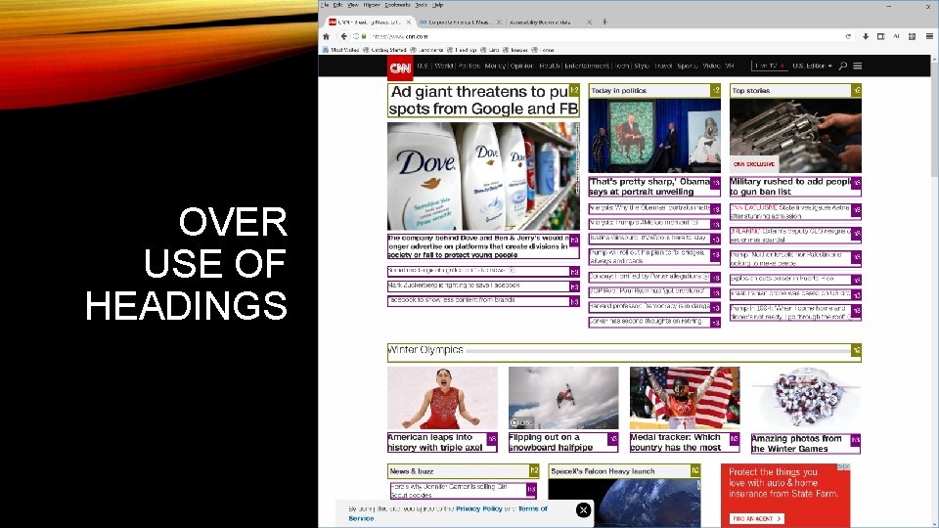
Task: Click the green padlock in address bar
Action: click(x=364, y=36)
